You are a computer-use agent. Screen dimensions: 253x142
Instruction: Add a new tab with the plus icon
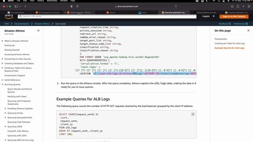pyautogui.click(x=244, y=6)
